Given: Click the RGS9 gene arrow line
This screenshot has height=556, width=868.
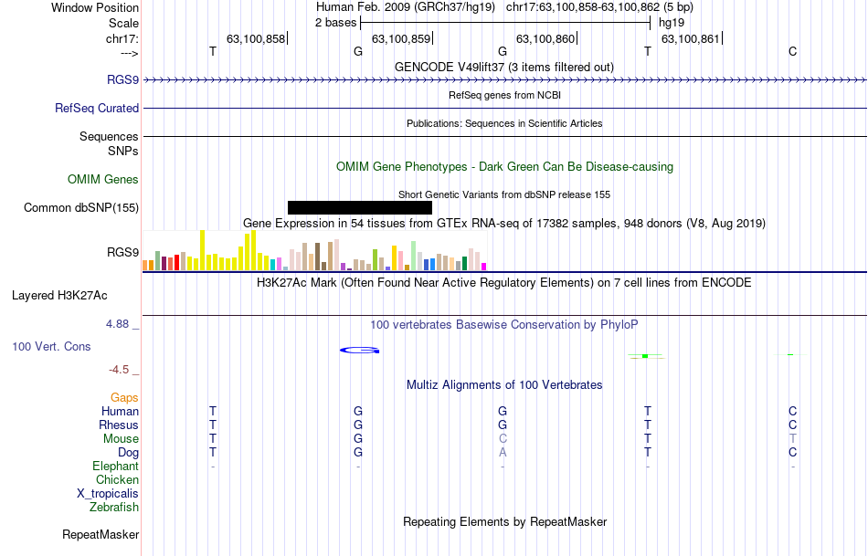Looking at the screenshot, I should (x=505, y=80).
